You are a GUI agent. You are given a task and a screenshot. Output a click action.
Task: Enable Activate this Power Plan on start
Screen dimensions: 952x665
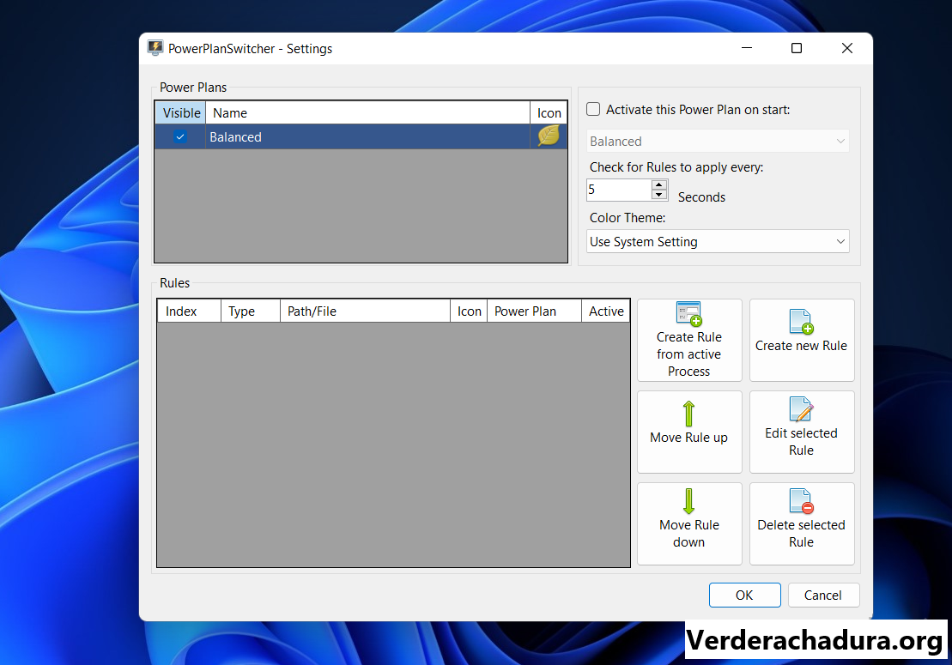pos(593,109)
